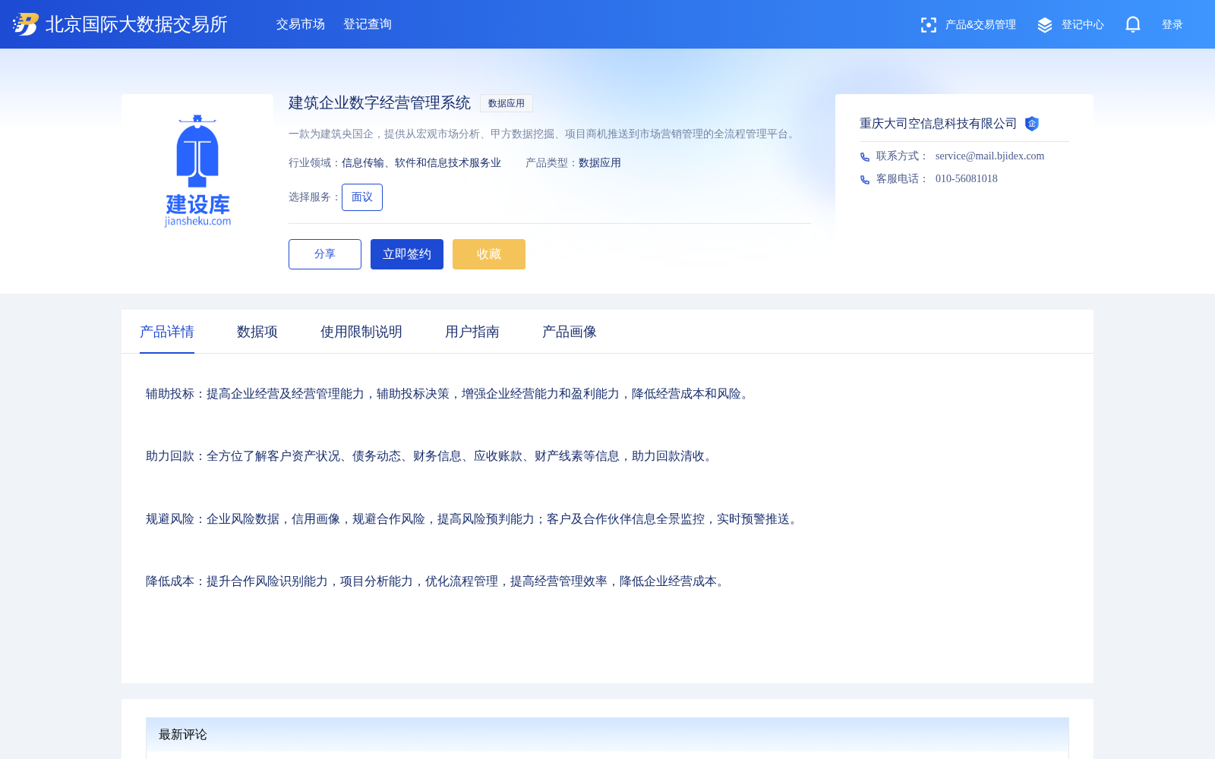Click company name 重庆大司空信息科技有限公司
This screenshot has height=759, width=1215.
click(x=939, y=124)
